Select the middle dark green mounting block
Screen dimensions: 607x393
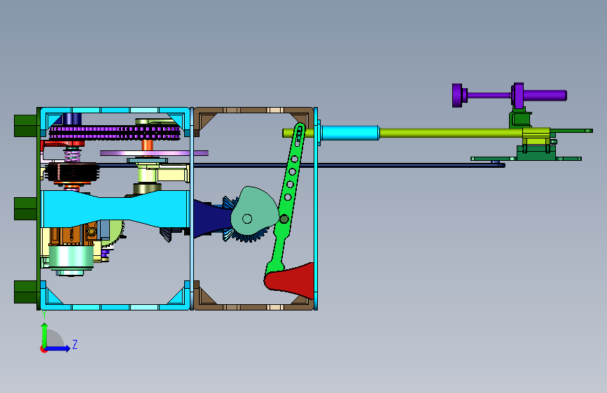pyautogui.click(x=25, y=208)
